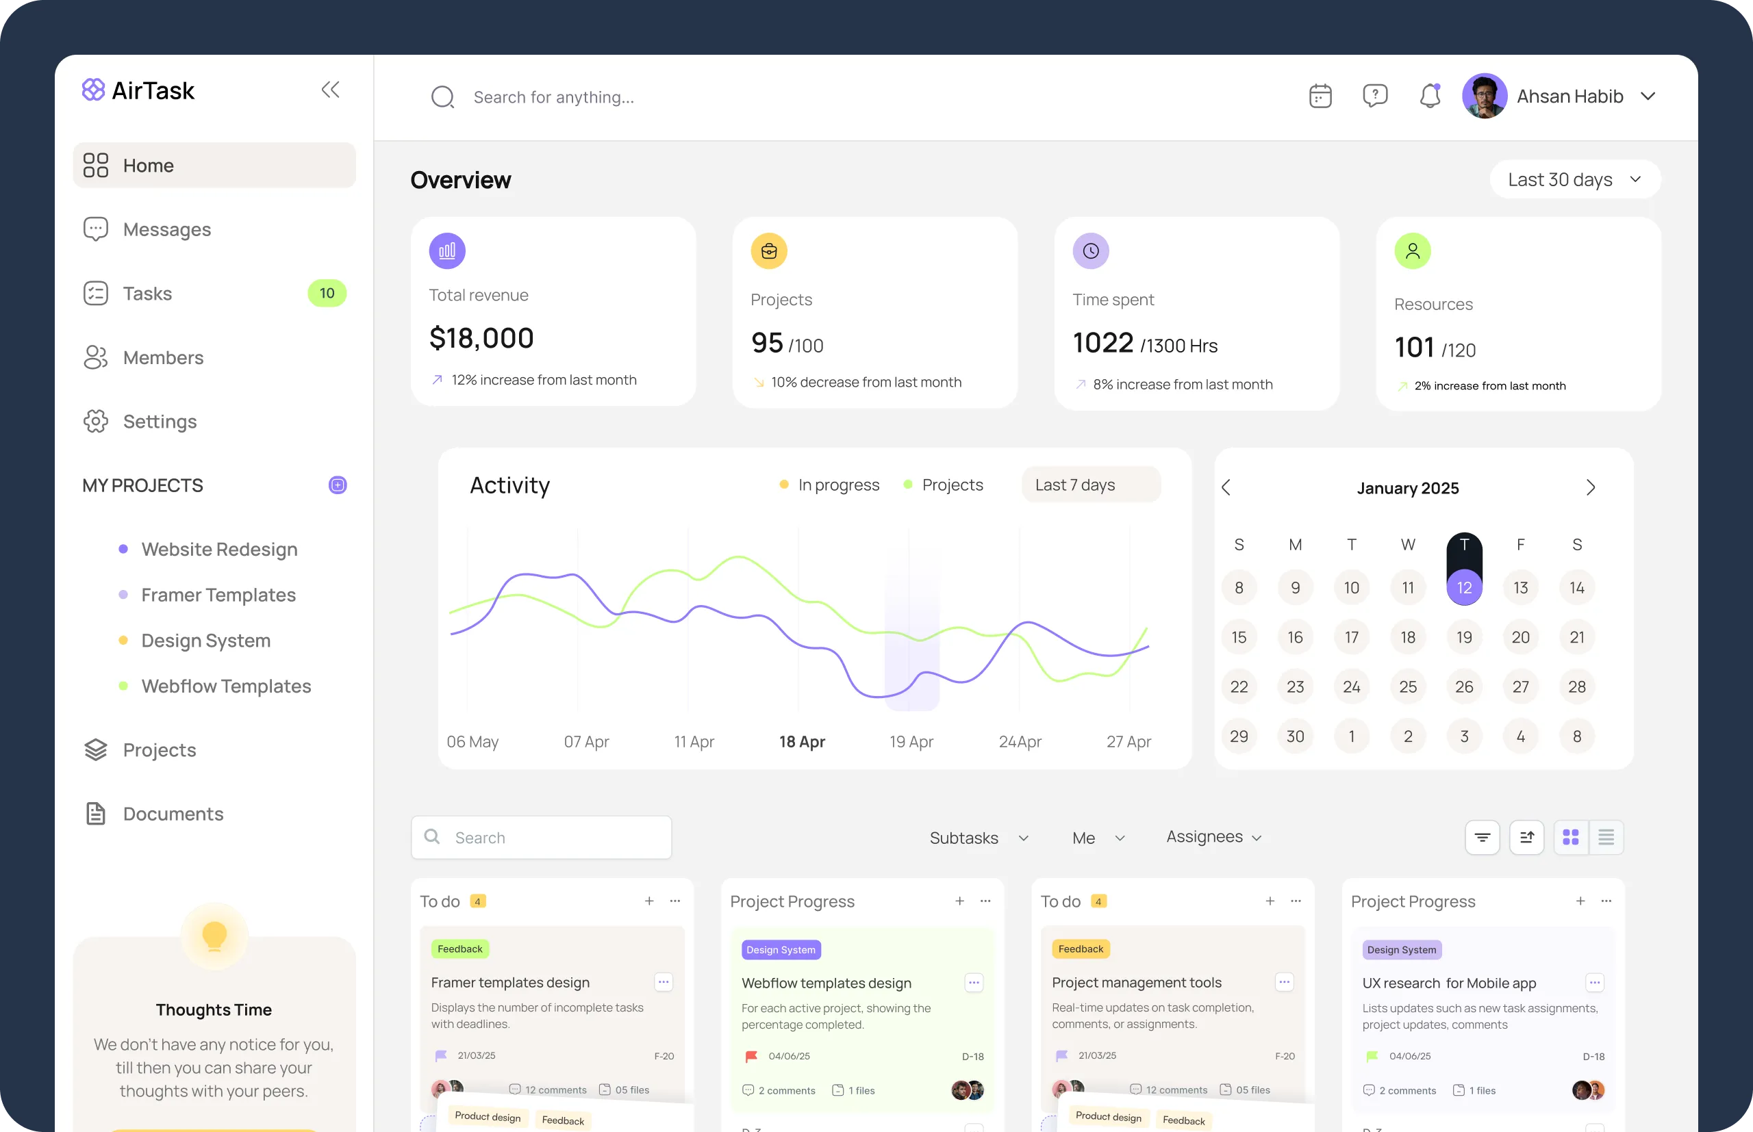
Task: Open notifications via the bell icon
Action: [x=1430, y=96]
